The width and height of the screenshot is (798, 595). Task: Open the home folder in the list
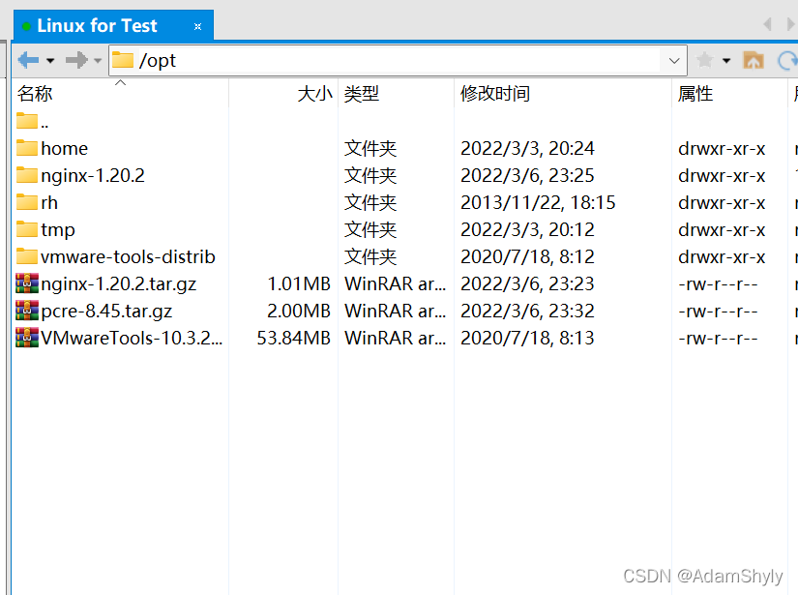(63, 148)
